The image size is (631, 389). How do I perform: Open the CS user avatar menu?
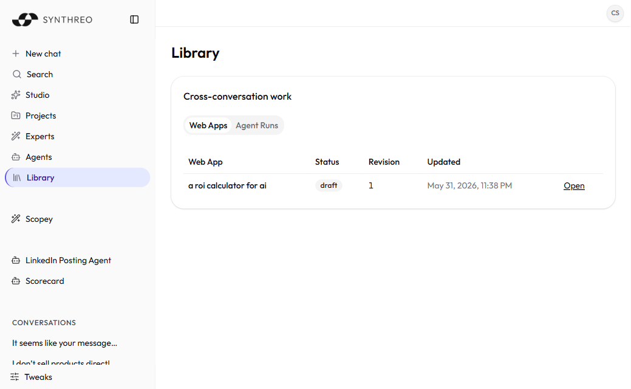(615, 13)
